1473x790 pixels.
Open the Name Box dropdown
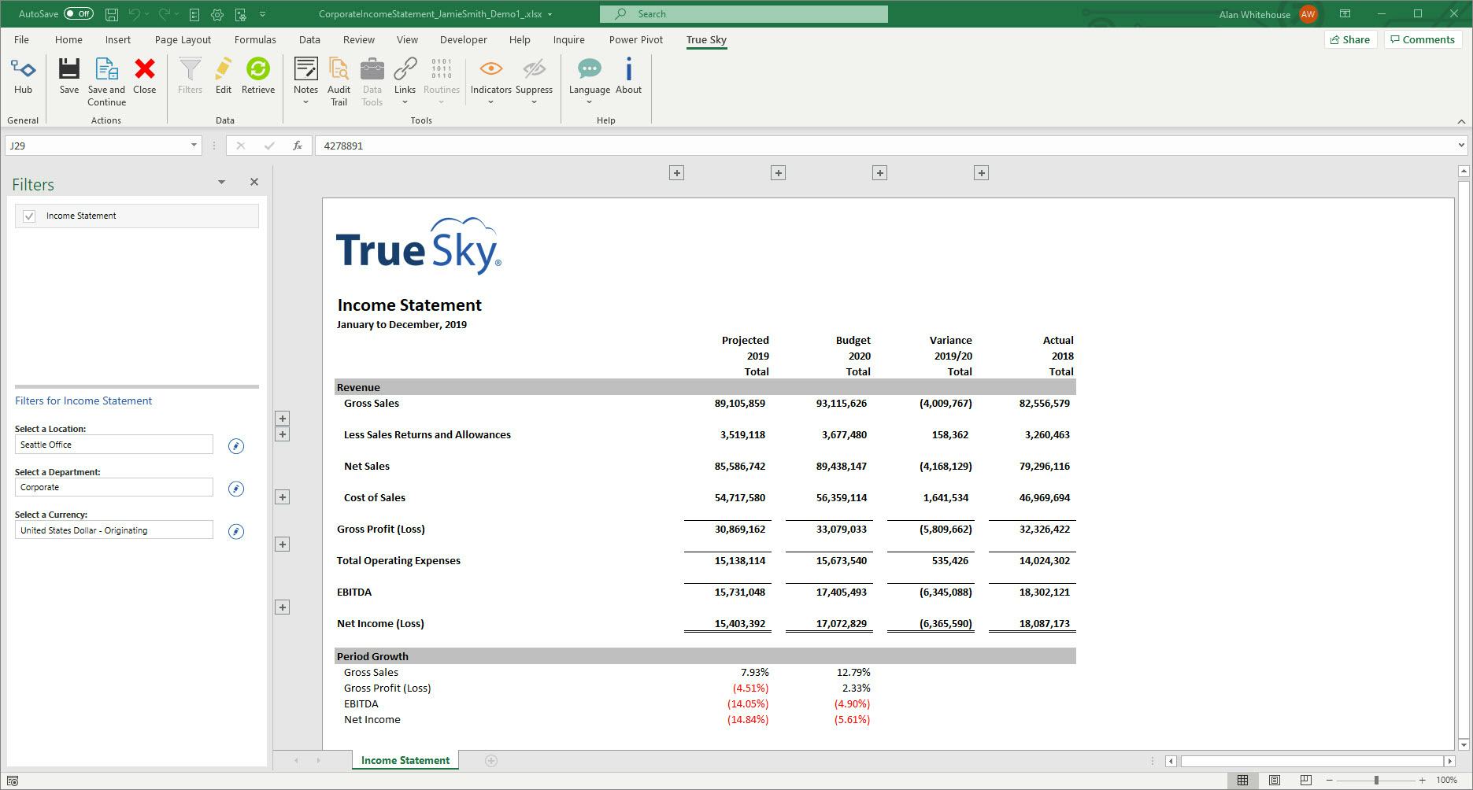[194, 145]
